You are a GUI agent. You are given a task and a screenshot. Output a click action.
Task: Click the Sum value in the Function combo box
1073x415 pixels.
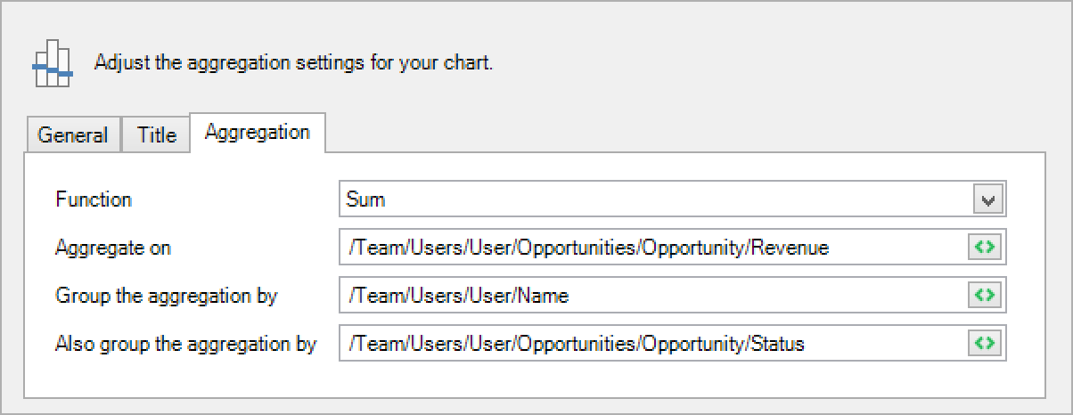[x=365, y=199]
